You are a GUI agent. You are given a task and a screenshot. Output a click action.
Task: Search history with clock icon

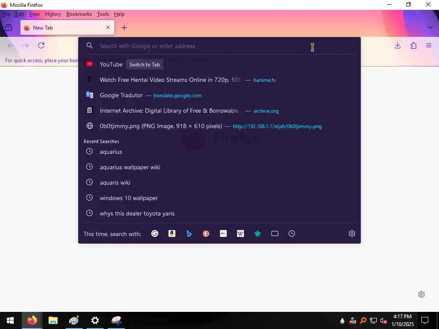click(x=292, y=233)
